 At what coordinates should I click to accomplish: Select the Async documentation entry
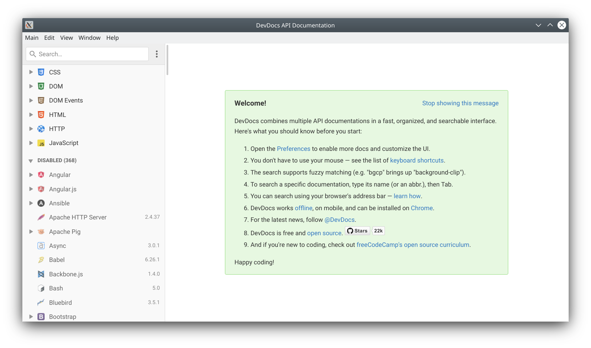tap(93, 245)
